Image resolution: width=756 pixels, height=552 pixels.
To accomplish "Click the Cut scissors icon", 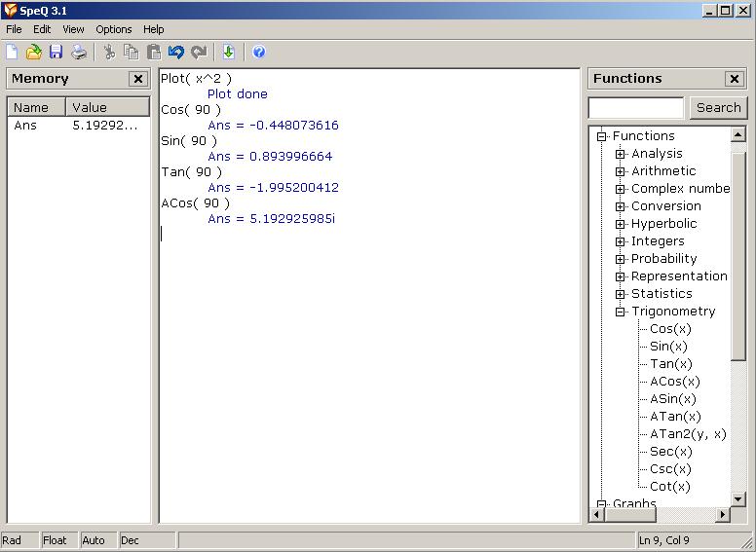I will click(x=109, y=53).
